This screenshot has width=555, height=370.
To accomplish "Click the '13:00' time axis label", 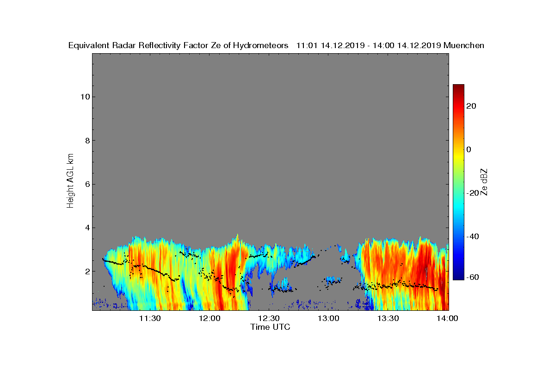I will click(328, 318).
